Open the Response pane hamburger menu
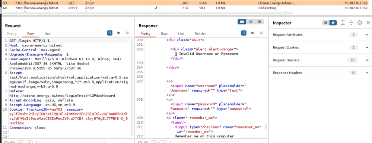The height and width of the screenshot is (143, 372). coord(261,33)
